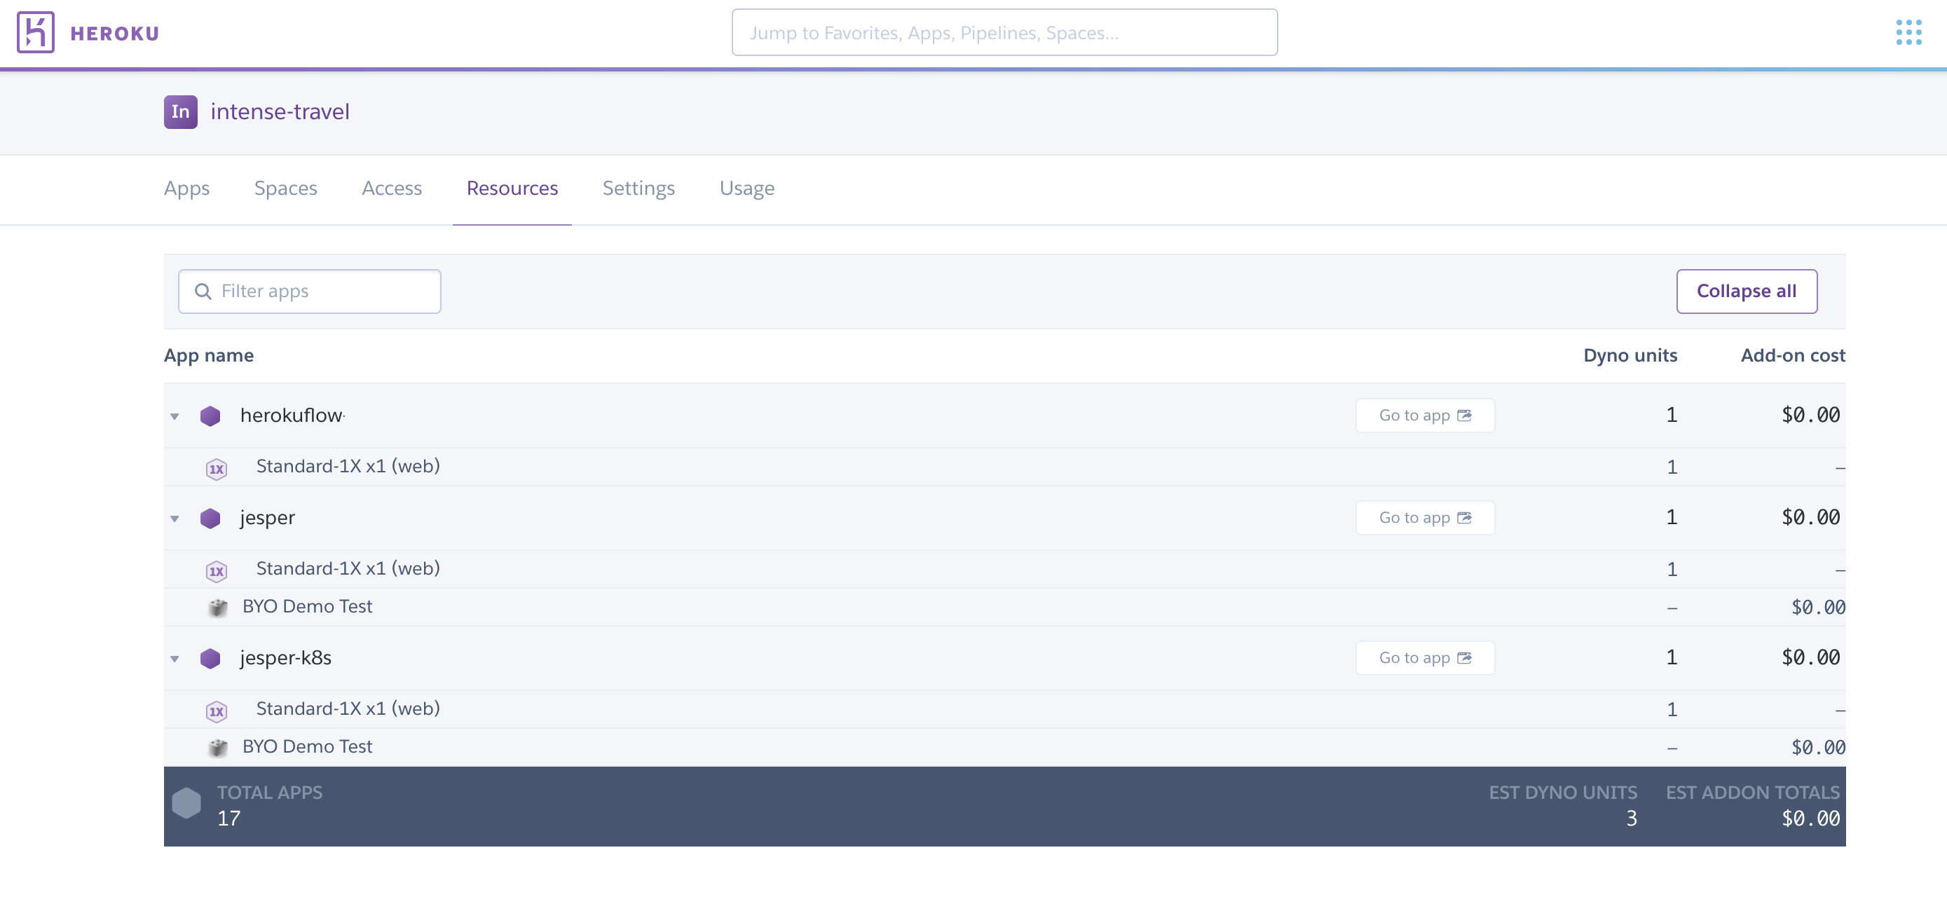1947x911 pixels.
Task: Focus the Jump to Favorites search box
Action: click(x=1004, y=32)
